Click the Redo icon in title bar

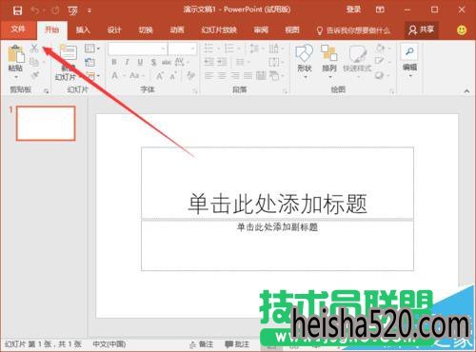[55, 10]
